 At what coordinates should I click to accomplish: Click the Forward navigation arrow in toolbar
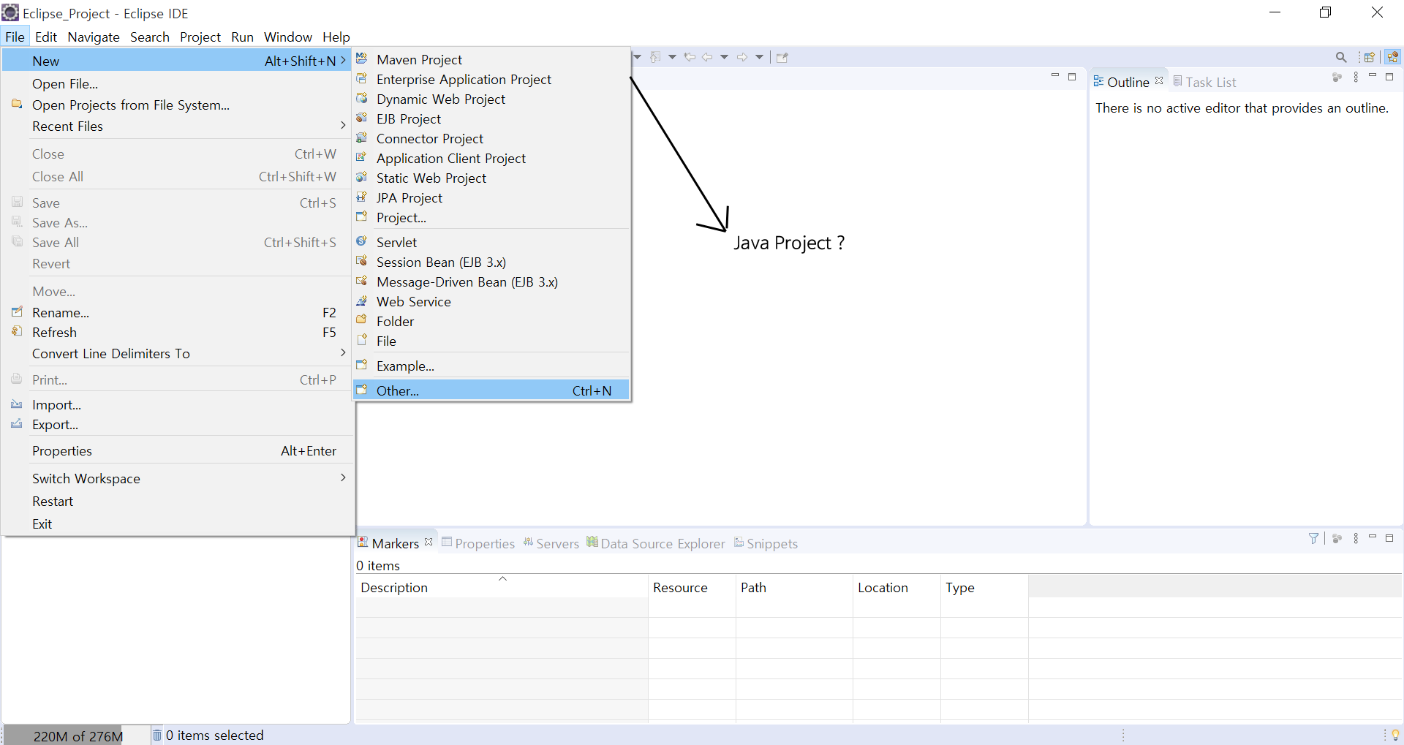[742, 57]
